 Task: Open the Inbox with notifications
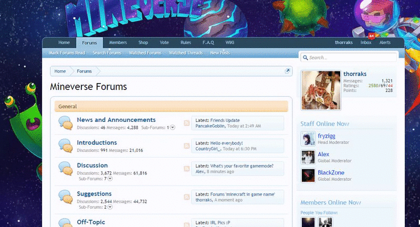pos(366,43)
